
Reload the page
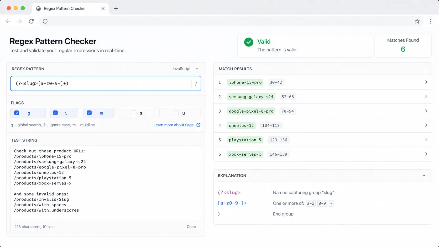(x=31, y=21)
